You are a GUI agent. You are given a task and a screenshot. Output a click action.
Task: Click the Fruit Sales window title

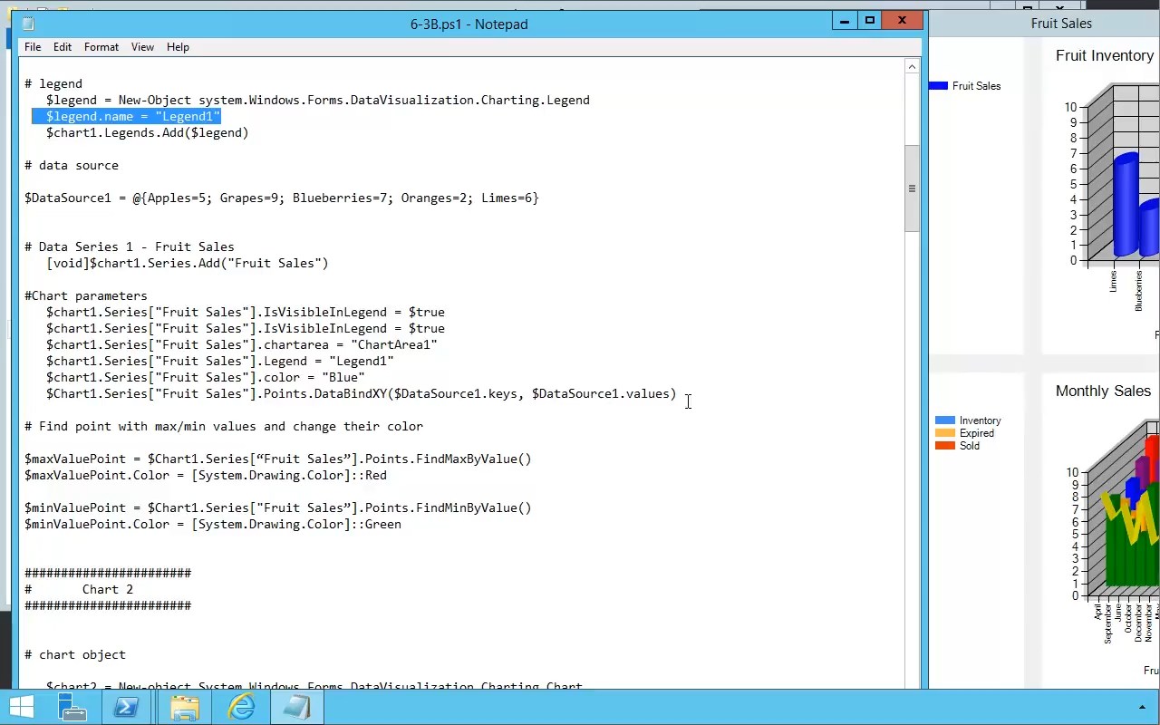click(1061, 24)
